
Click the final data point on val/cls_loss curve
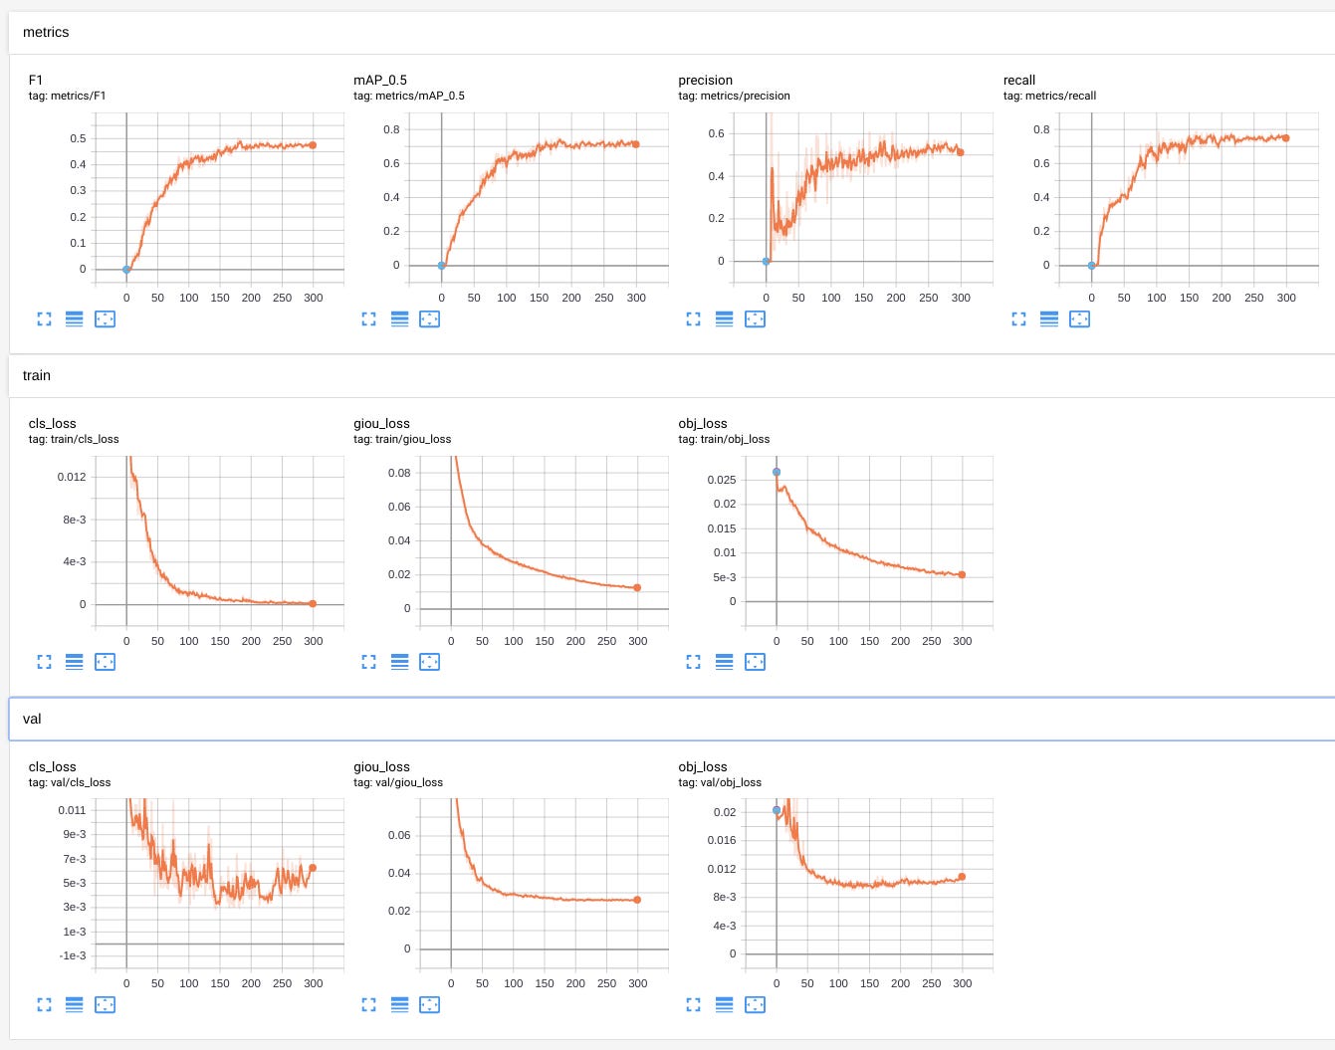point(313,868)
